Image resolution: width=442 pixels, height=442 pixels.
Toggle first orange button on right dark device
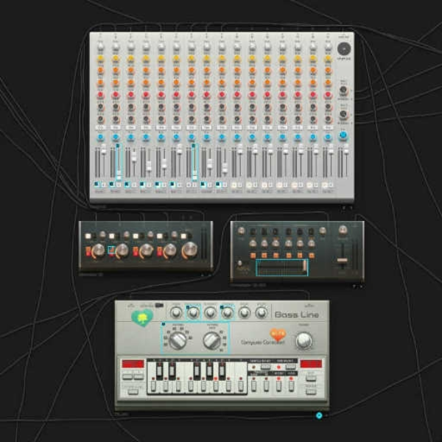(x=253, y=256)
